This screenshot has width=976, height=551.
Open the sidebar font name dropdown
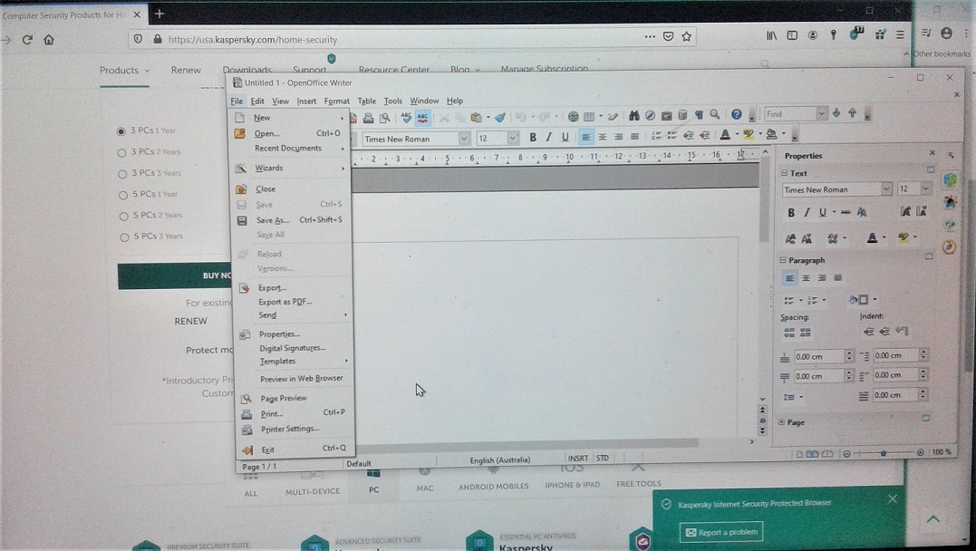coord(886,188)
